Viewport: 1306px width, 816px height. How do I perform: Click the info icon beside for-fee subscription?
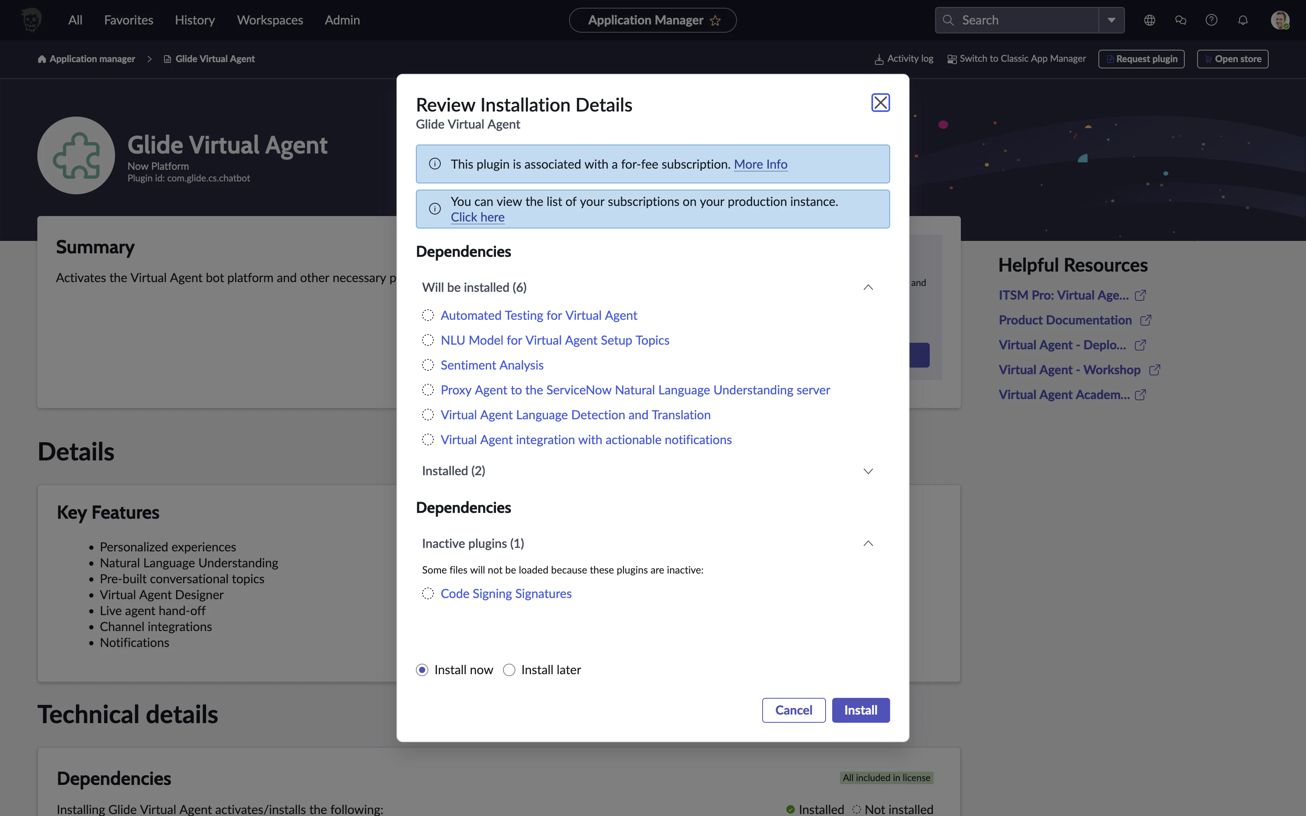(435, 164)
